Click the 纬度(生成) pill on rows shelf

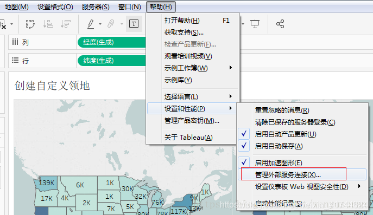click(112, 61)
